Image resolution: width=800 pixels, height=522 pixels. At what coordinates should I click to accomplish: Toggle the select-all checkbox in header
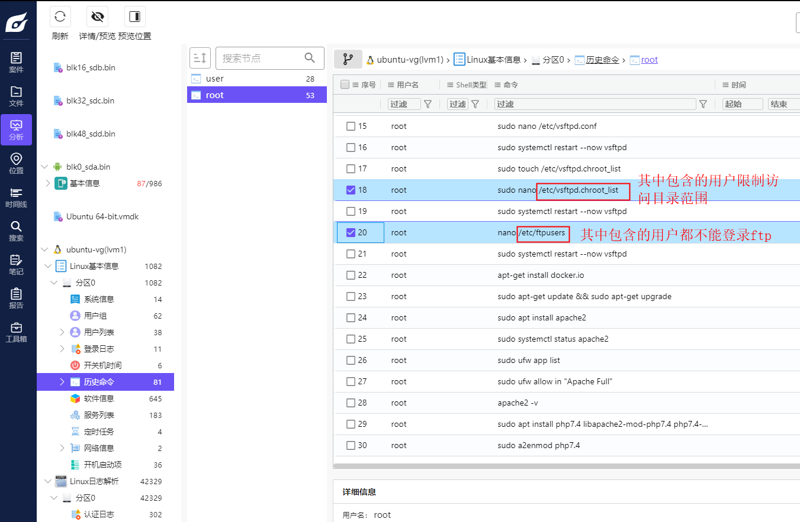point(345,85)
